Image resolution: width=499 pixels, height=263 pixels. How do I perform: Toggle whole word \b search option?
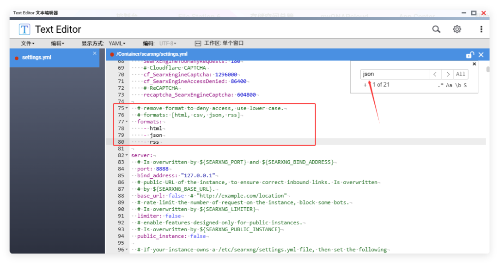pyautogui.click(x=458, y=85)
